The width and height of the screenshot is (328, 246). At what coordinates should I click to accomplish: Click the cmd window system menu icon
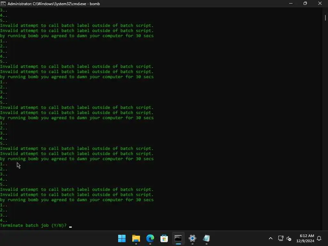coord(3,4)
